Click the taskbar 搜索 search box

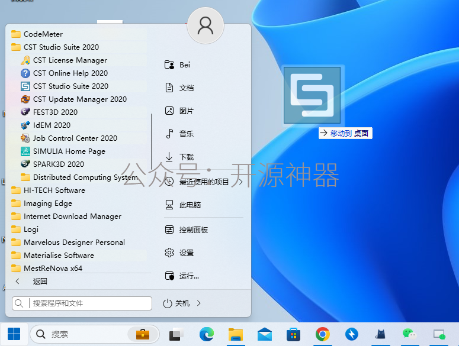point(95,334)
